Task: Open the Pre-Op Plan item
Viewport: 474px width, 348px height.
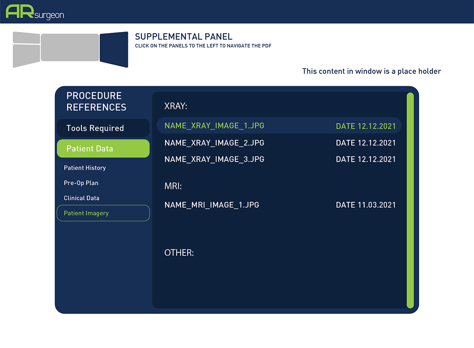Action: pos(81,183)
